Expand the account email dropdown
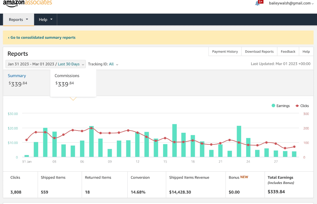 (x=291, y=3)
